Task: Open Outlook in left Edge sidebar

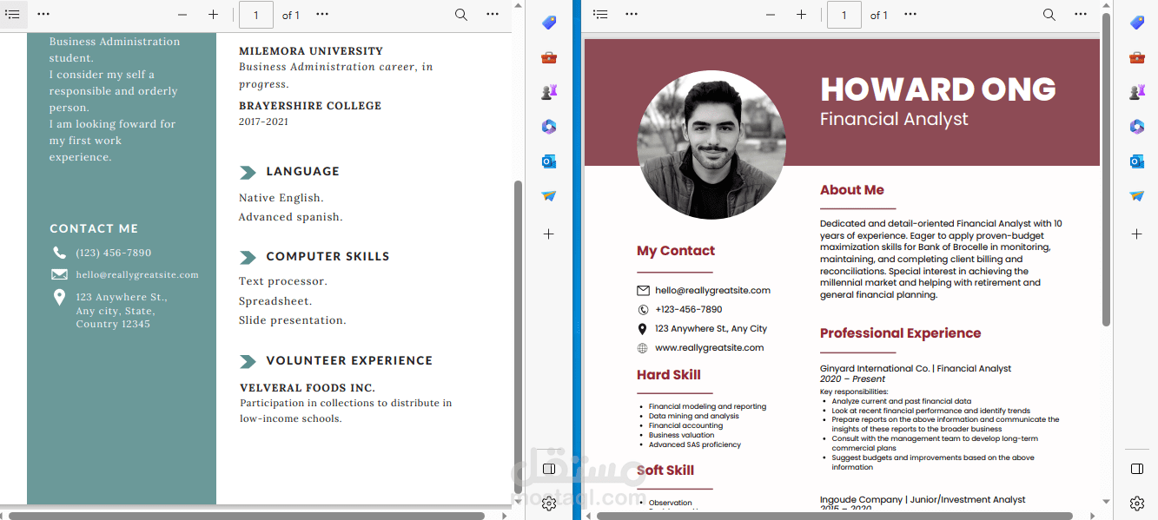Action: tap(549, 161)
